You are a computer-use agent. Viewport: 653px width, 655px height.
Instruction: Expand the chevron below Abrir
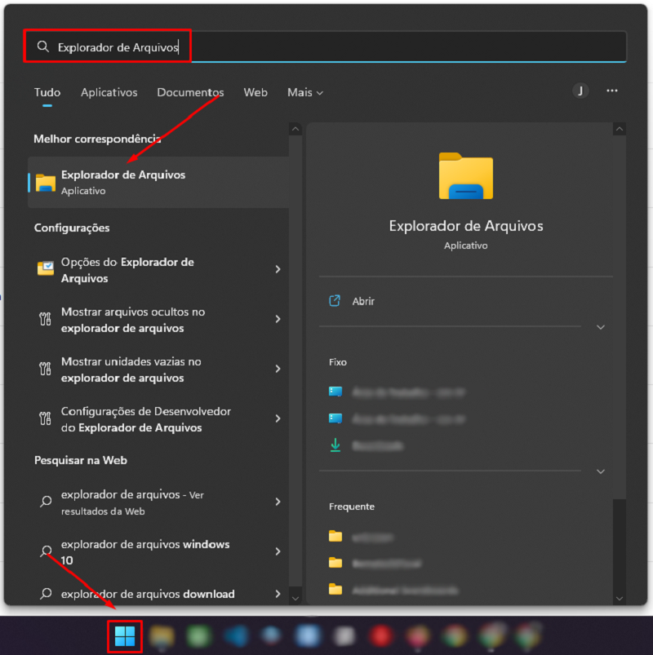point(601,327)
